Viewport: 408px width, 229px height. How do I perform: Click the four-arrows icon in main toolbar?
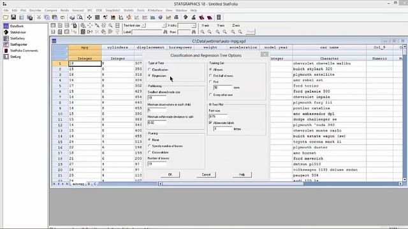89,17
